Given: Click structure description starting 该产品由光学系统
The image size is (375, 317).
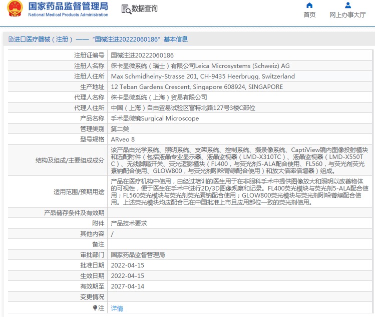Looking at the screenshot, I should click(239, 160).
